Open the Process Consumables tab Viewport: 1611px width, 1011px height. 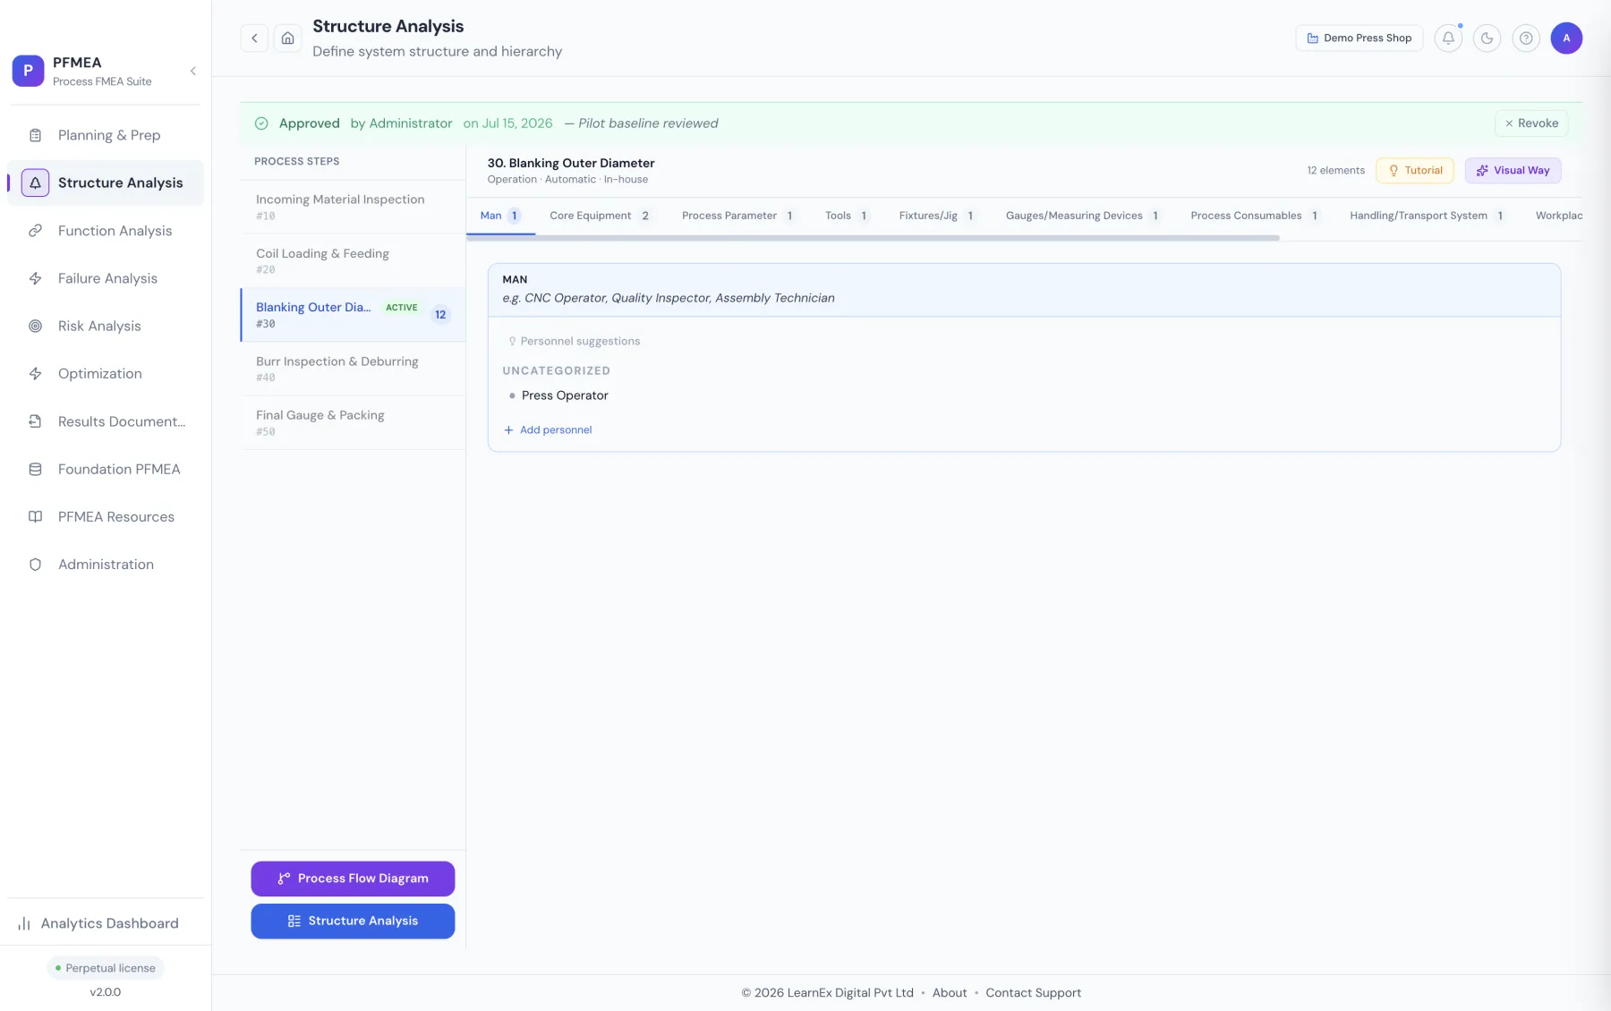coord(1255,216)
